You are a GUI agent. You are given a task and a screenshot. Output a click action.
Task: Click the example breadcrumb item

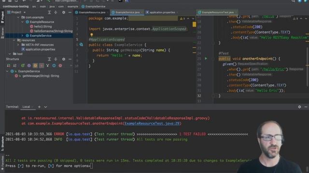point(73,6)
